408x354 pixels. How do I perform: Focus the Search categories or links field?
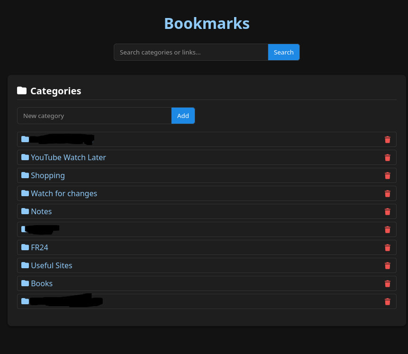[x=191, y=52]
